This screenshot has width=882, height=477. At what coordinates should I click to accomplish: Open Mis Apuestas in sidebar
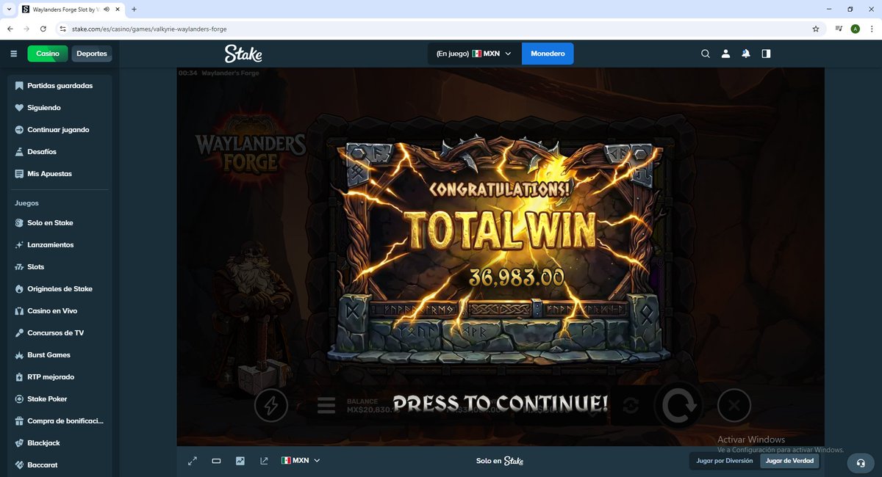pos(60,174)
